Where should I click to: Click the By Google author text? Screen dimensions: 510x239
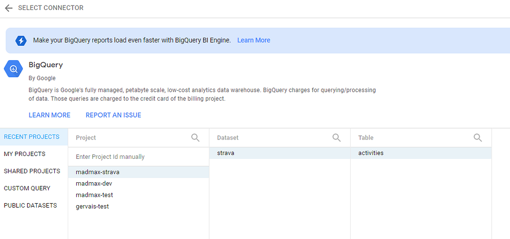(x=42, y=78)
